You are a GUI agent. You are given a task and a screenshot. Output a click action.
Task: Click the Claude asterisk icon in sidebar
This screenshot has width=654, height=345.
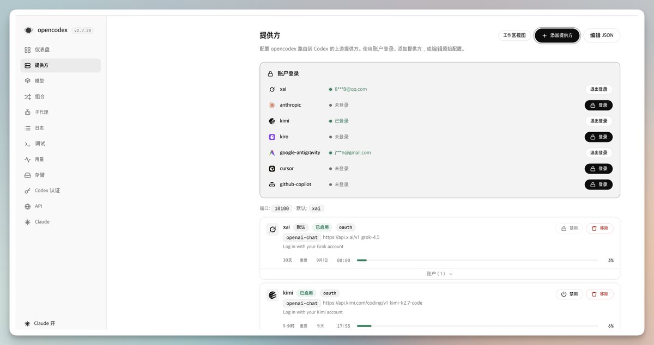pyautogui.click(x=28, y=222)
